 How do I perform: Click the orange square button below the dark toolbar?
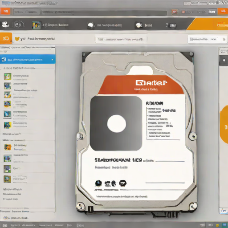point(6,38)
